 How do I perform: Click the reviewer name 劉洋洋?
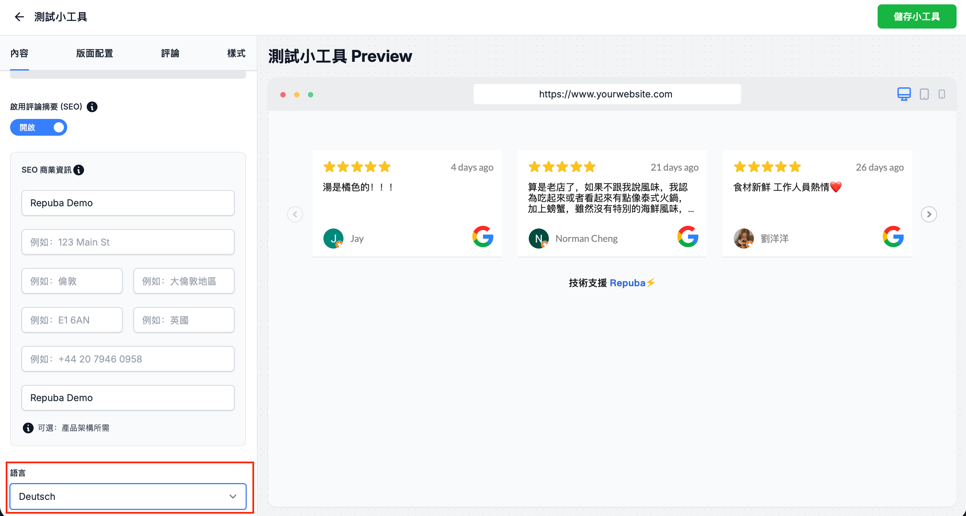coord(775,239)
